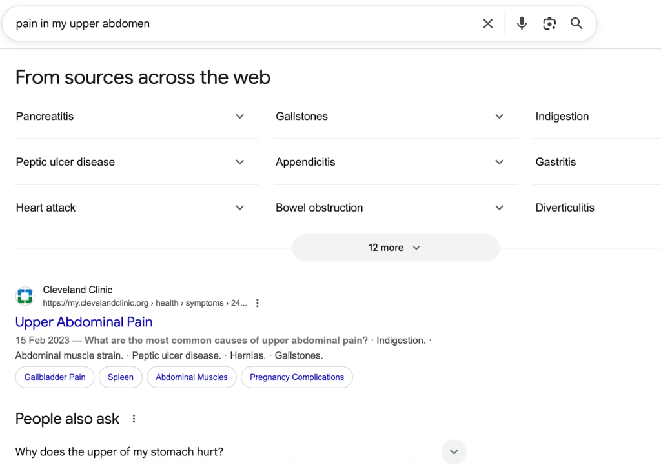Open Google Lens image search
Image resolution: width=661 pixels, height=465 pixels.
point(549,24)
